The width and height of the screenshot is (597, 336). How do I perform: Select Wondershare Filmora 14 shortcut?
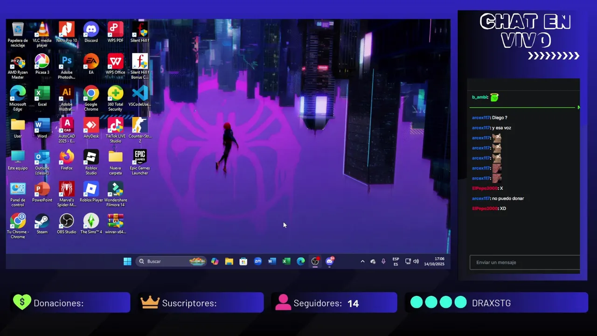coord(115,195)
